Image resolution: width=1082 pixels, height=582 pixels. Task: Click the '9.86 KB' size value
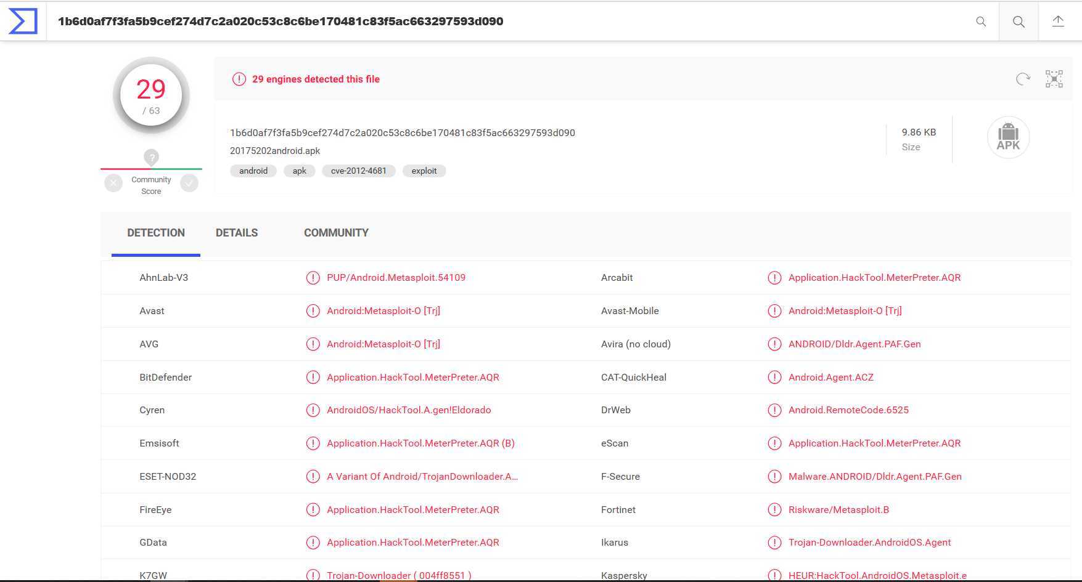pos(919,132)
